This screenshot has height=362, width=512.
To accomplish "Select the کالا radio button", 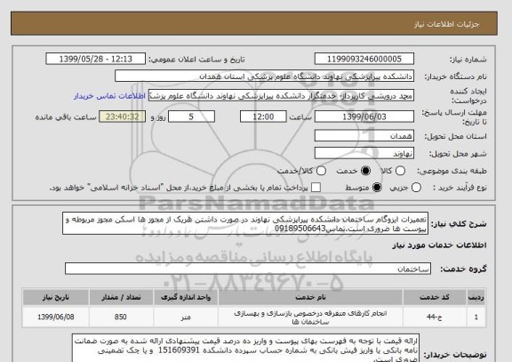I will point(400,171).
